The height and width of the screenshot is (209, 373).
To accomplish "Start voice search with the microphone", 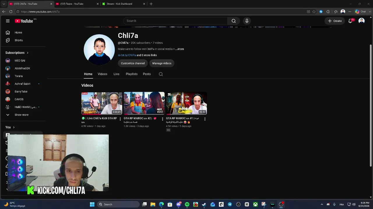I will 247,21.
